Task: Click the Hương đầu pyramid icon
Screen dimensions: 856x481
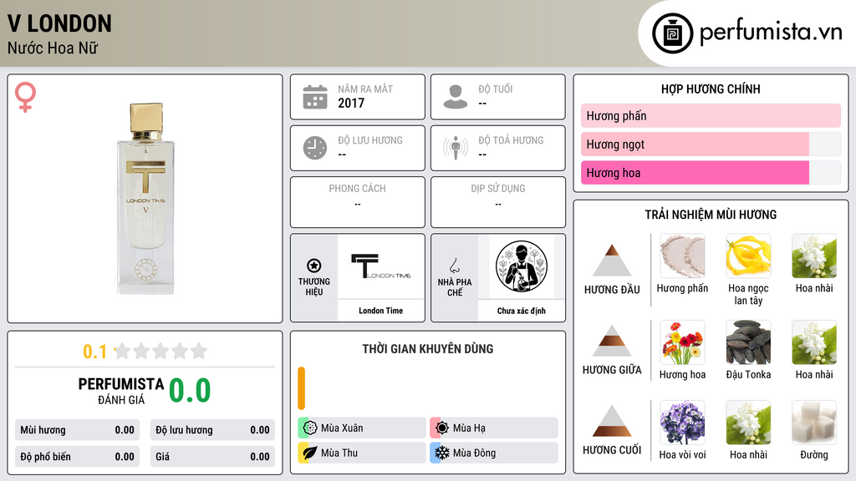Action: 612,261
